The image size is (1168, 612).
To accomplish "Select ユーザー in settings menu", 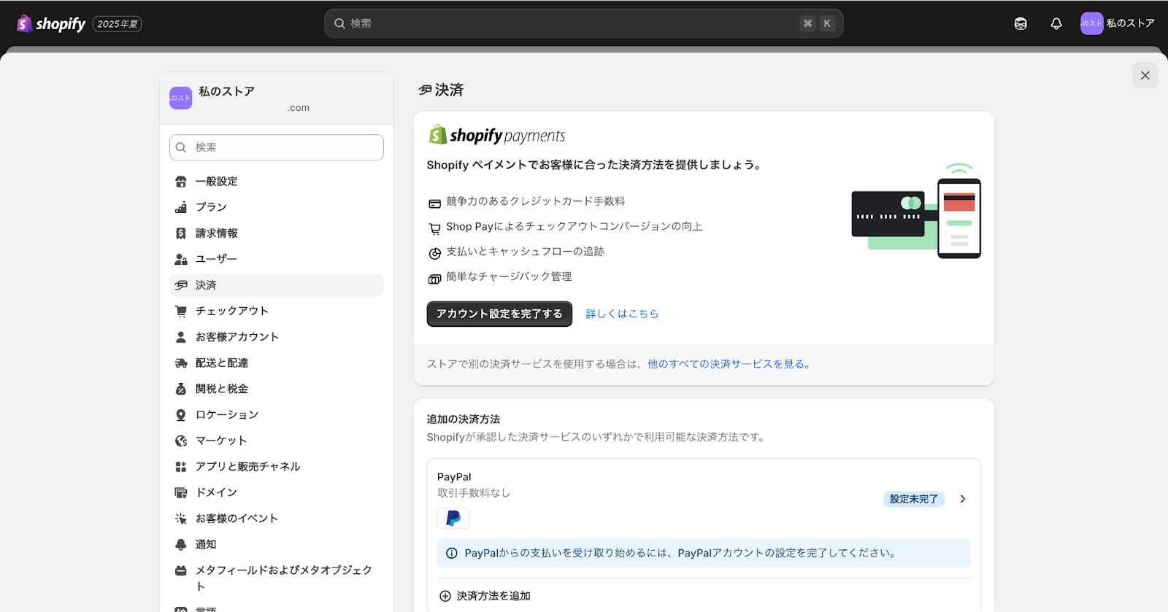I will [x=277, y=259].
